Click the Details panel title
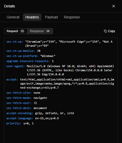122x143 pixels. pos(10,6)
